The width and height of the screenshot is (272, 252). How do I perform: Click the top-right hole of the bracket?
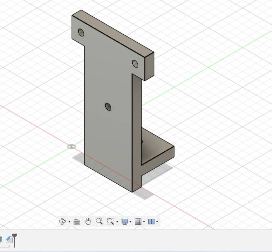click(x=135, y=64)
